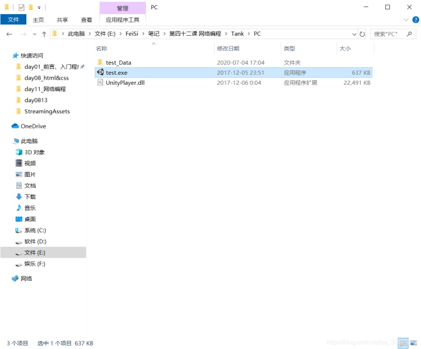The width and height of the screenshot is (421, 349).
Task: Go back with the back arrow
Action: [x=9, y=34]
